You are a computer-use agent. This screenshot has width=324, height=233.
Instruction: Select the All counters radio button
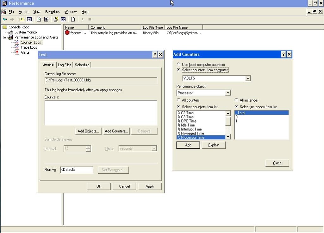tap(178, 100)
